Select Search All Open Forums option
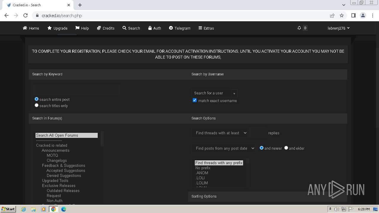 pyautogui.click(x=66, y=135)
